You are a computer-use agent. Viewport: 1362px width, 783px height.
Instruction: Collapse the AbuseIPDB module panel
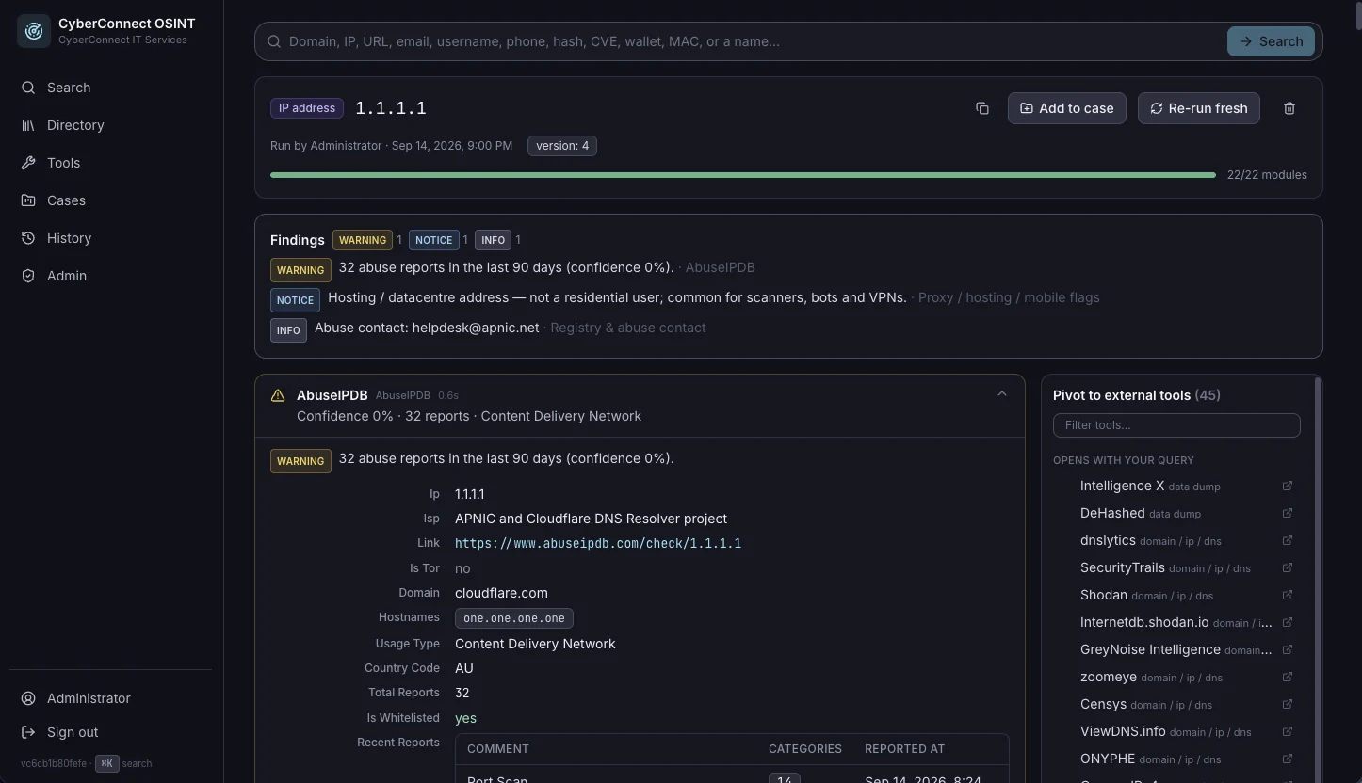coord(1002,394)
